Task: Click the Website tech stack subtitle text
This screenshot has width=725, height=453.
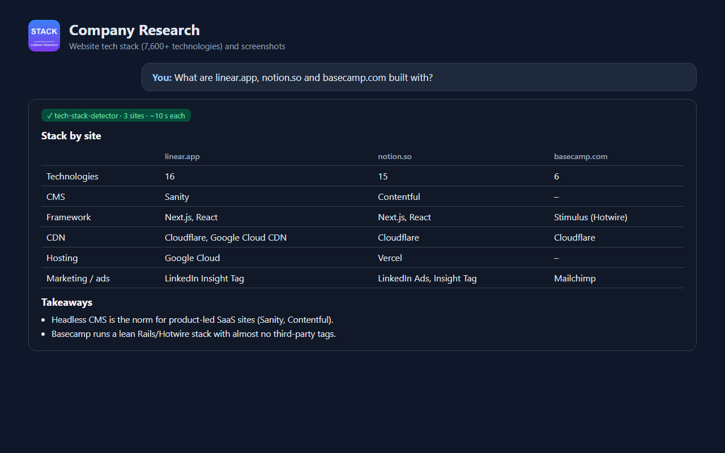Action: (x=177, y=46)
